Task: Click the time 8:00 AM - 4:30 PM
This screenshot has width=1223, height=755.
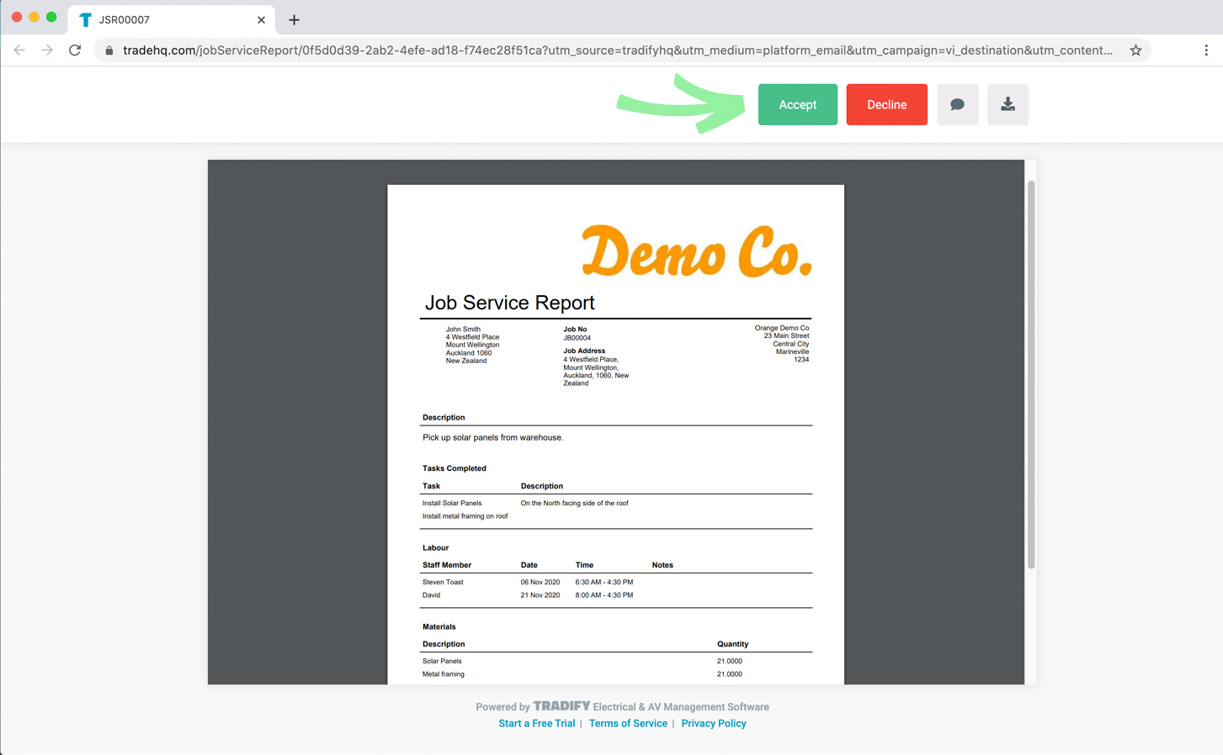Action: (x=604, y=595)
